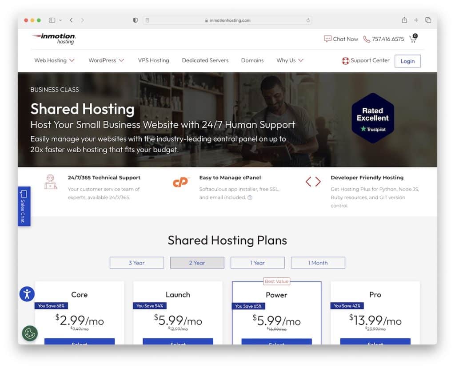Screen dimensions: 455x368
Task: Go back with the browser back arrow
Action: click(71, 20)
